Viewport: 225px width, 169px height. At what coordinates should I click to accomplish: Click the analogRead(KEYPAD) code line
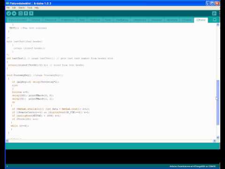[x=36, y=115]
